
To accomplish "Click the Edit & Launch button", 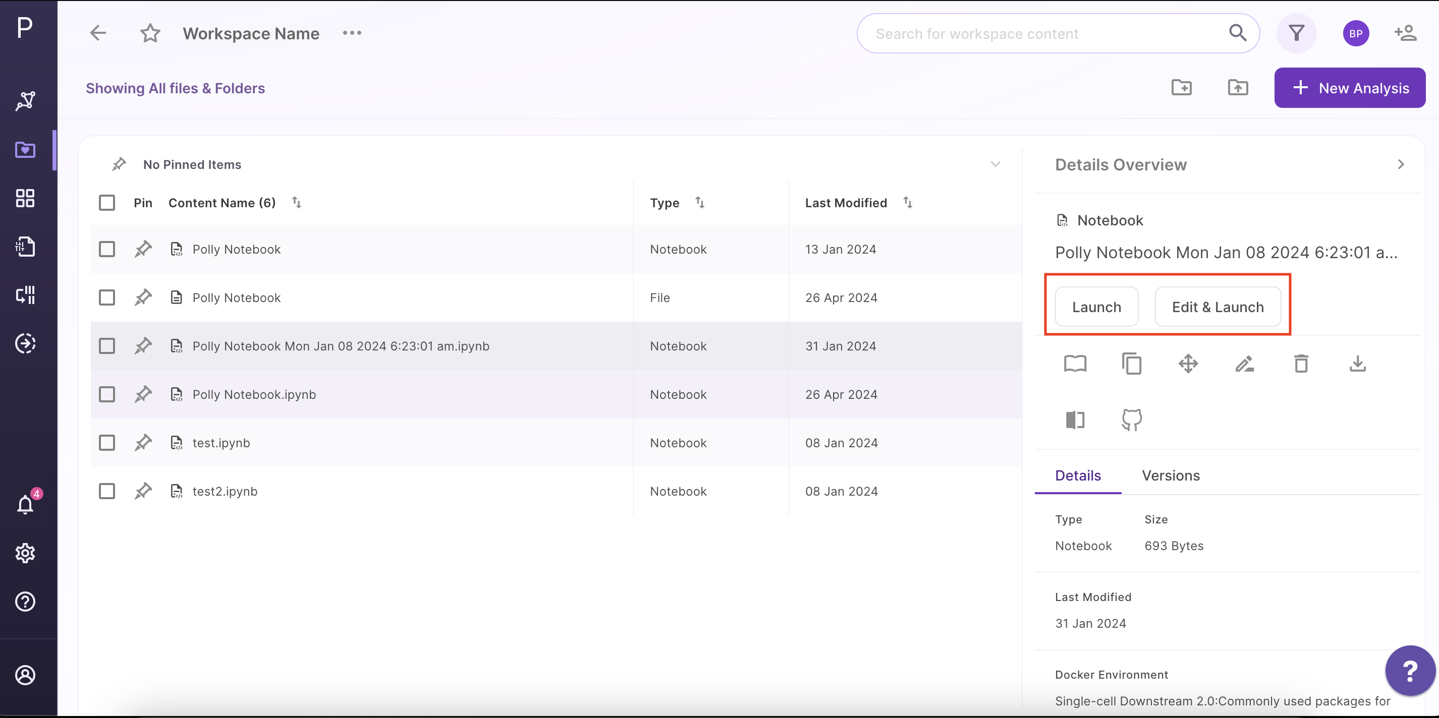I will pyautogui.click(x=1218, y=307).
